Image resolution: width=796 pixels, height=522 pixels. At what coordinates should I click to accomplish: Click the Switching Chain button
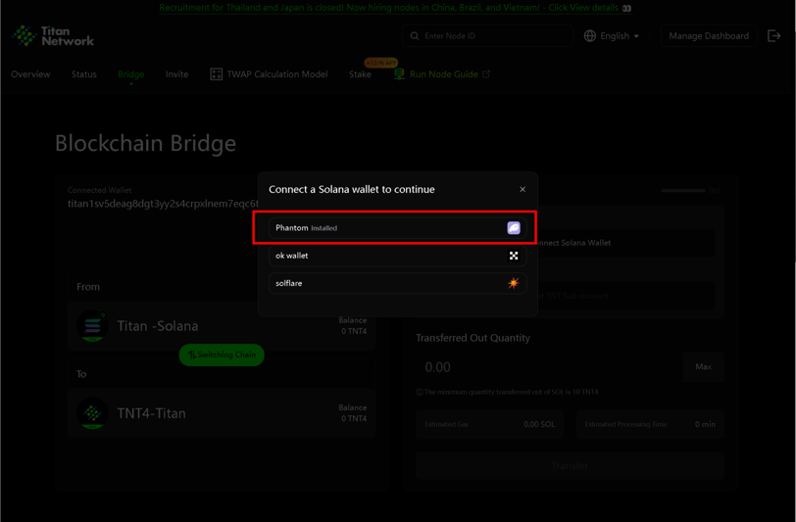pos(222,355)
